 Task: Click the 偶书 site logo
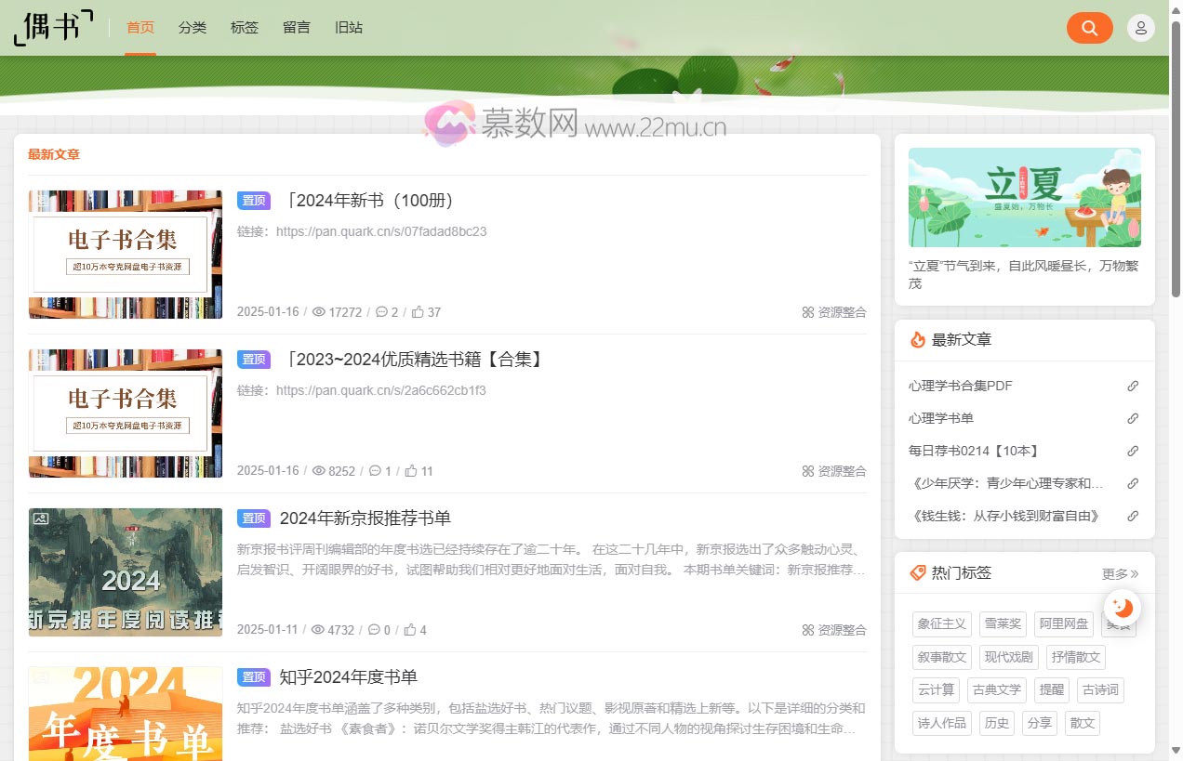[52, 28]
